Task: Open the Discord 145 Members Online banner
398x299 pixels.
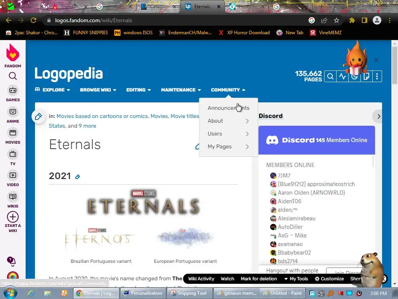Action: pos(316,140)
